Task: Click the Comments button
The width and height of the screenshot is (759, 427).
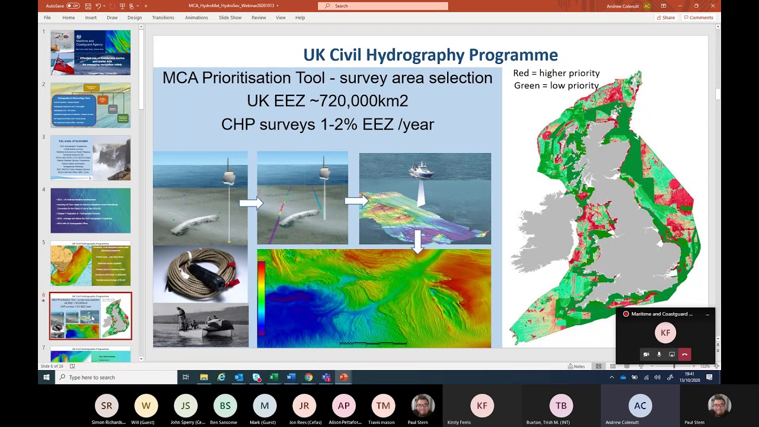Action: click(x=699, y=18)
